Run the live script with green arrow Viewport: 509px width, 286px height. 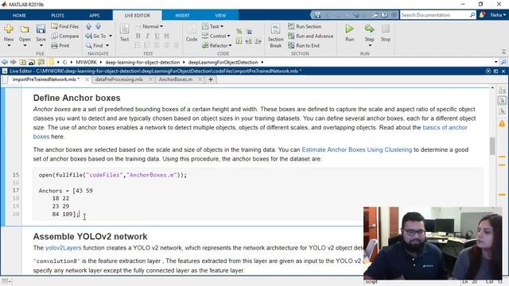pos(350,29)
